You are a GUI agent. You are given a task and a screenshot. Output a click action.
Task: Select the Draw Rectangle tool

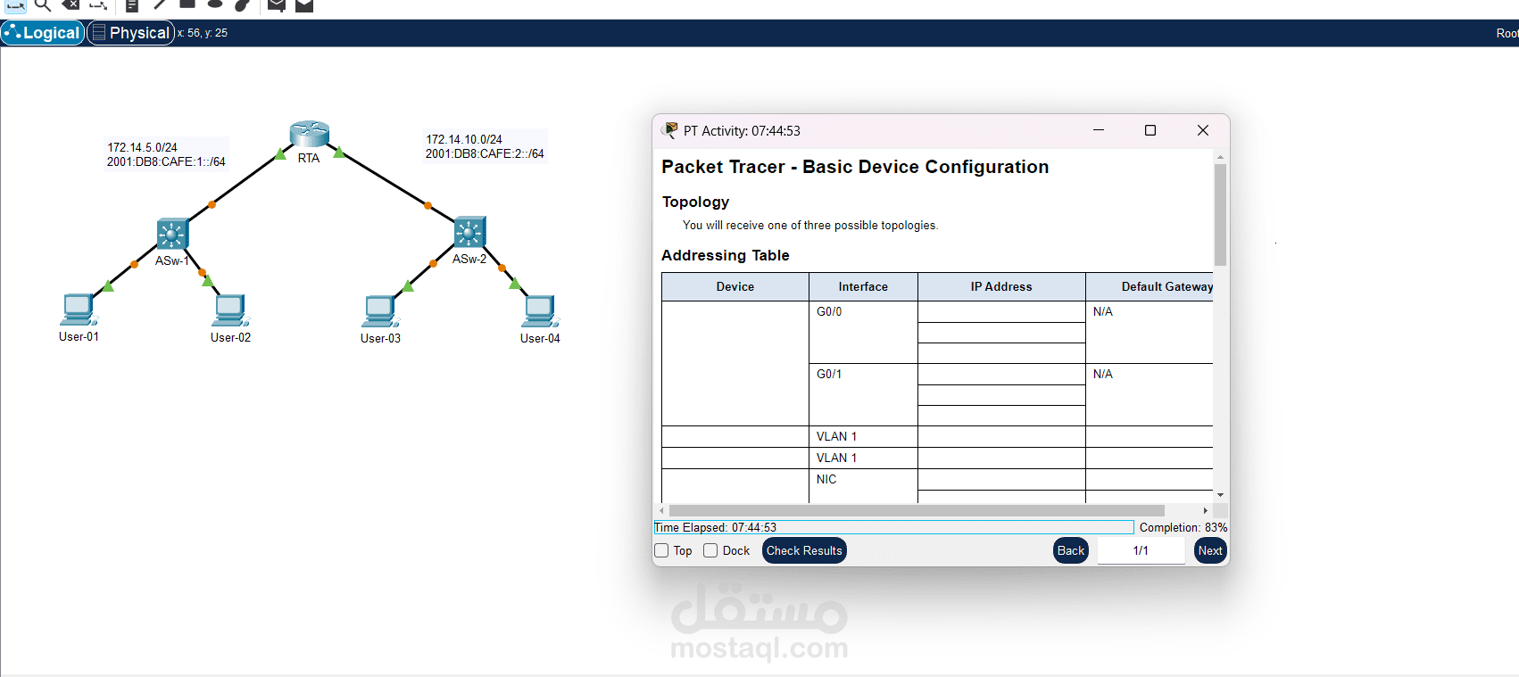click(187, 4)
